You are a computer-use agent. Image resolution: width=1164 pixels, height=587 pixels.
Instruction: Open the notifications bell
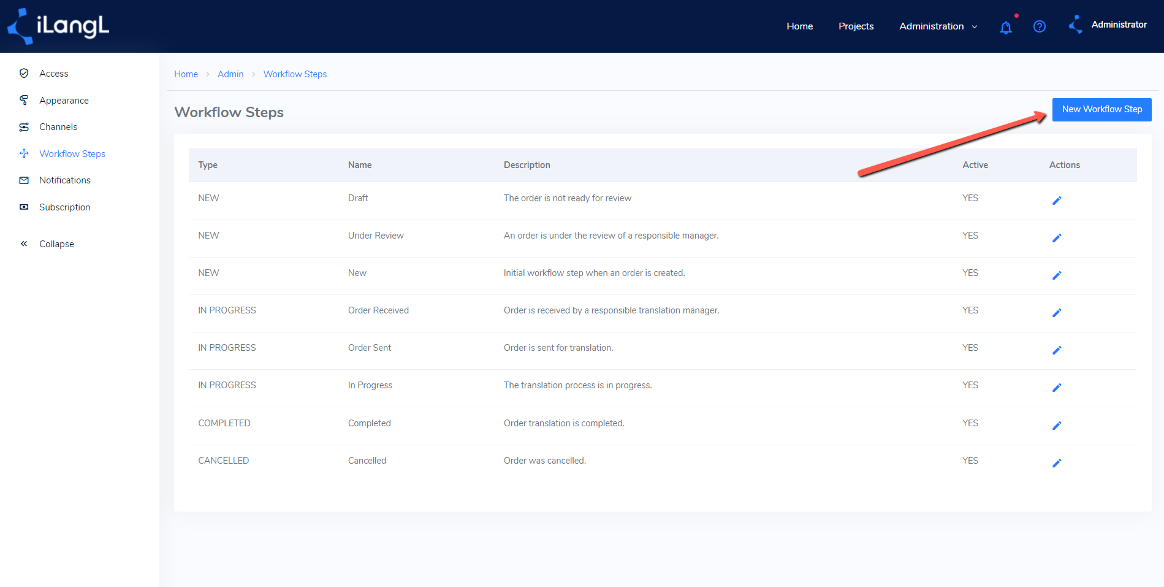coord(1006,27)
